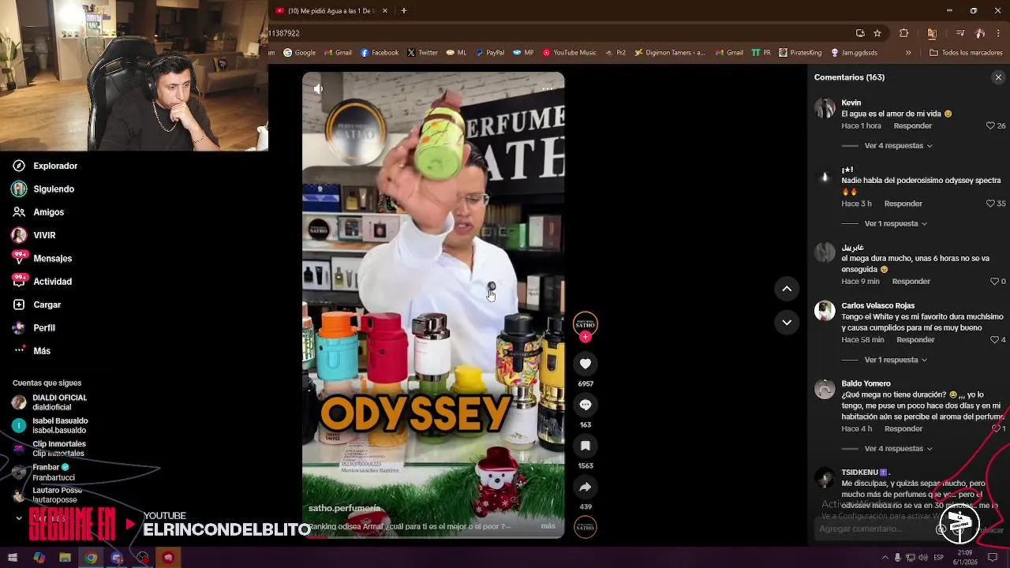The width and height of the screenshot is (1010, 568).
Task: Save video with bookmark icon
Action: tap(585, 446)
